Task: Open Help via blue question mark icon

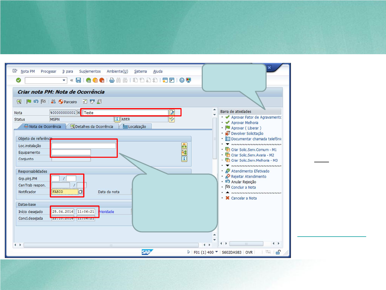Action: tap(182, 80)
